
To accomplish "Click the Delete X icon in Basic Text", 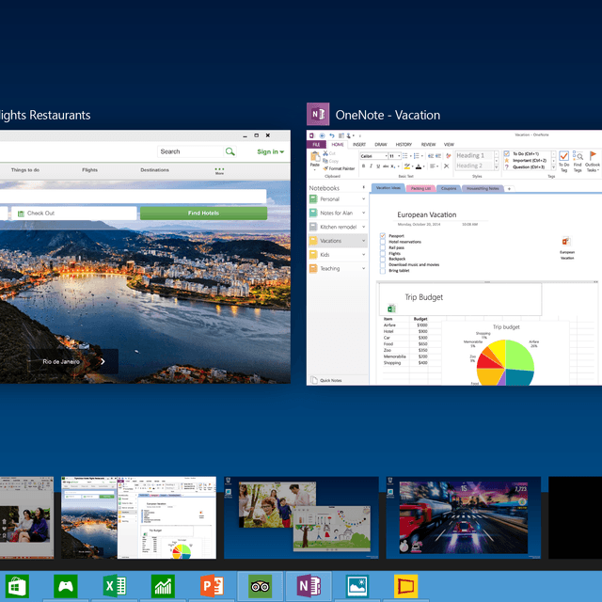I will (x=446, y=166).
